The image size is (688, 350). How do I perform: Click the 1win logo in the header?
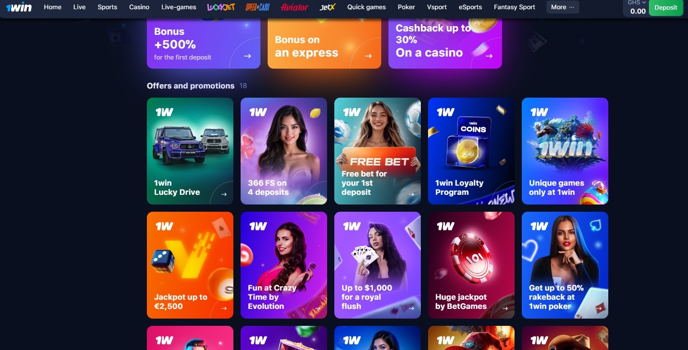coord(19,7)
